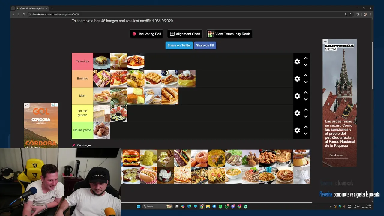Viewport: 384px width, 216px height.
Task: Open WhatsApp from the taskbar
Action: [x=226, y=206]
